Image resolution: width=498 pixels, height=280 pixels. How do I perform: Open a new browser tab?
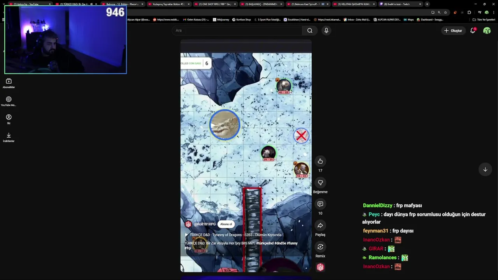coord(427,4)
